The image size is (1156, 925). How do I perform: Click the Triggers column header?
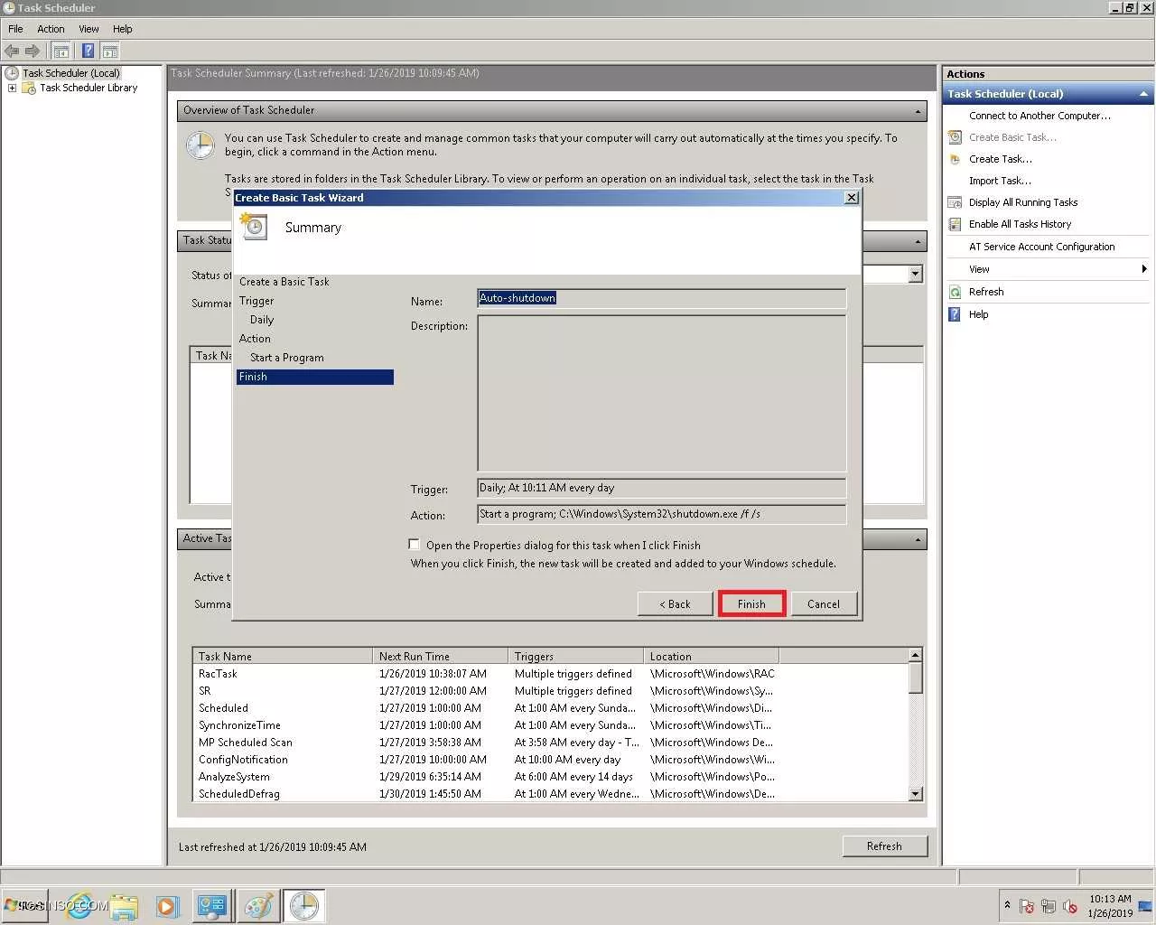point(576,656)
